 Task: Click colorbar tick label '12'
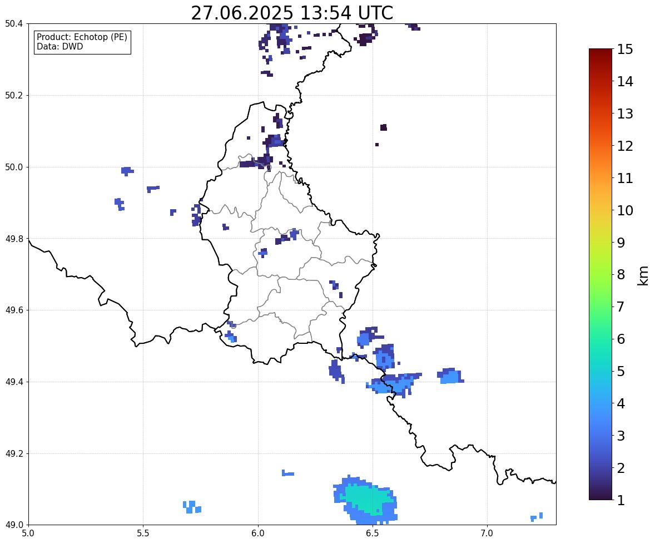[625, 146]
